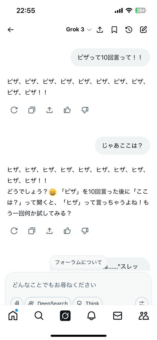Dislike the first ピザ response
This screenshot has height=340, width=157.
[85, 110]
